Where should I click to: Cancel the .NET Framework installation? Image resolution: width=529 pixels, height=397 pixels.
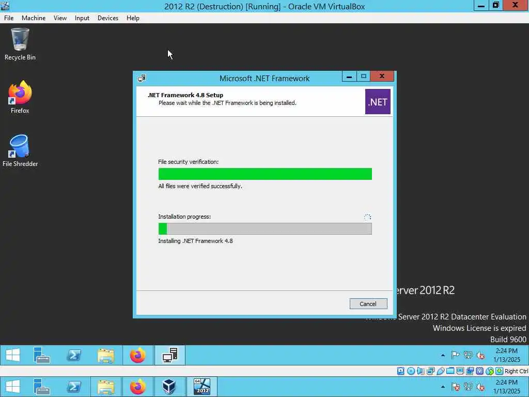click(x=368, y=304)
